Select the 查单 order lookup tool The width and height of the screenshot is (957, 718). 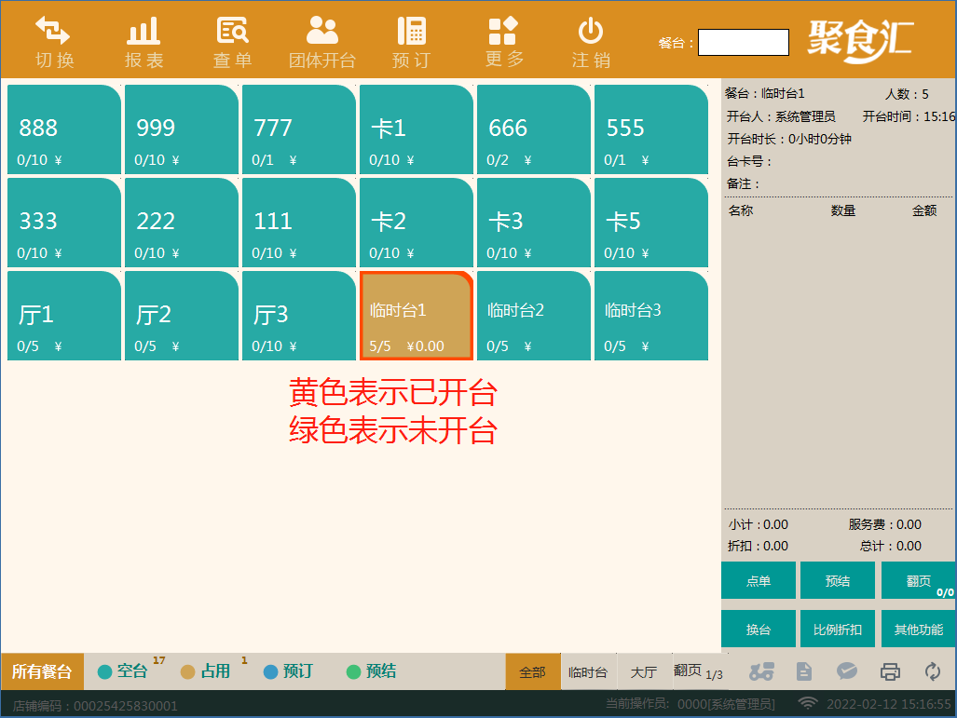[231, 39]
